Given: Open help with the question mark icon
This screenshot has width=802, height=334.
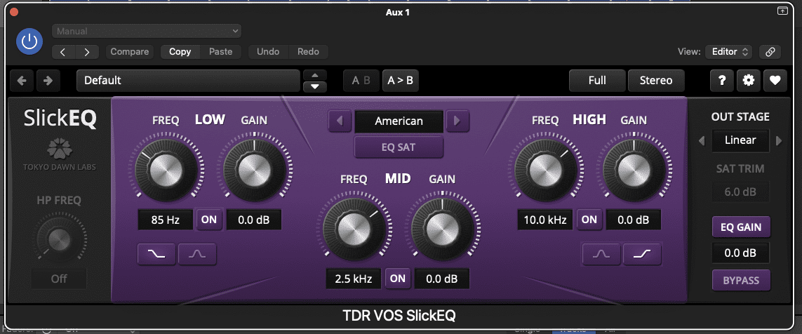Looking at the screenshot, I should pos(722,80).
